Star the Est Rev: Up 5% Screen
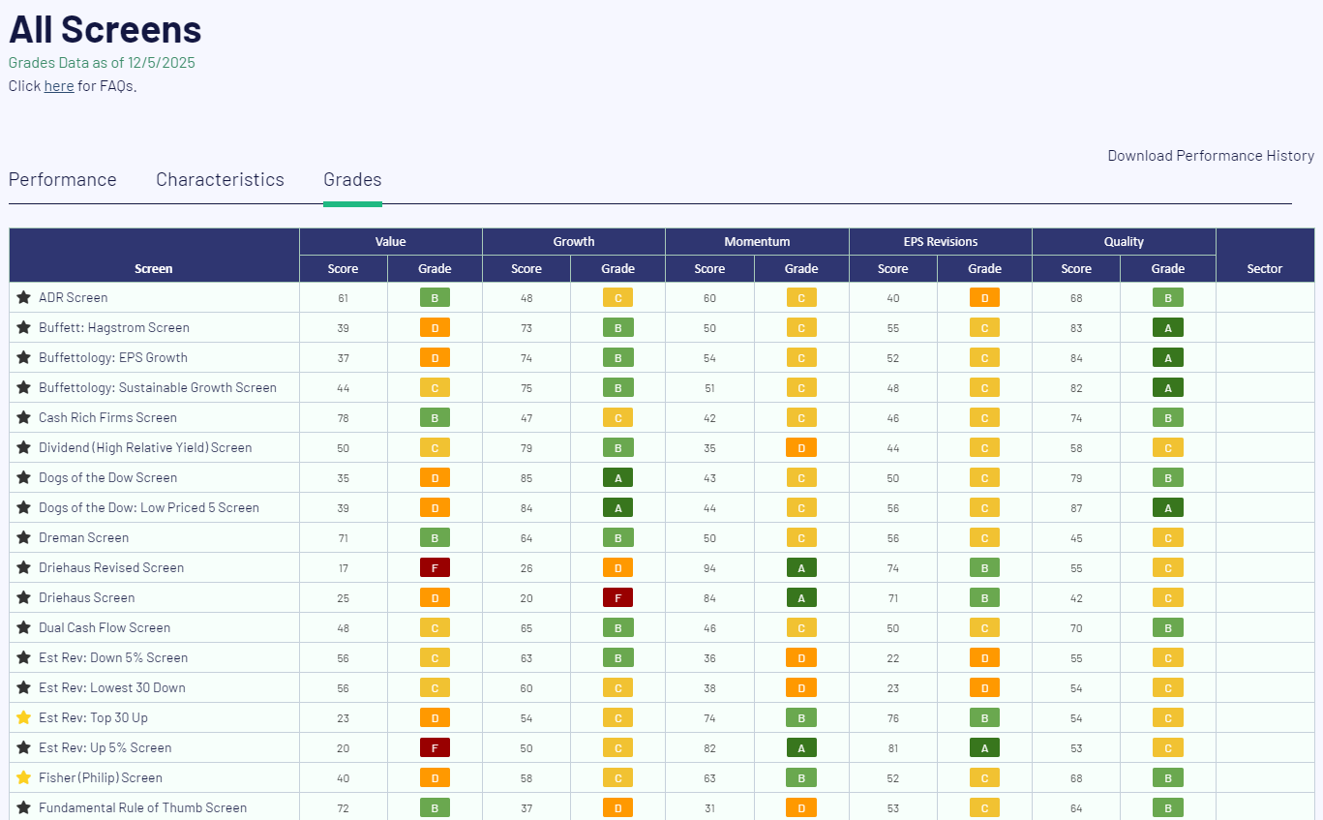The height and width of the screenshot is (820, 1323). [24, 747]
